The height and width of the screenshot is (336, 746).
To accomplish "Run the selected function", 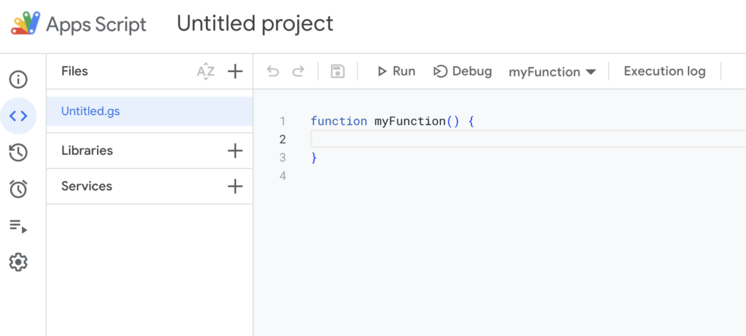I will (396, 71).
